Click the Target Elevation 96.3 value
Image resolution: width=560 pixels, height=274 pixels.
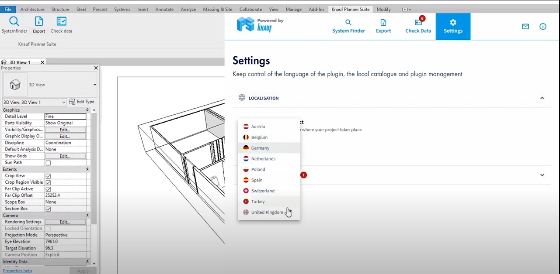click(65, 248)
